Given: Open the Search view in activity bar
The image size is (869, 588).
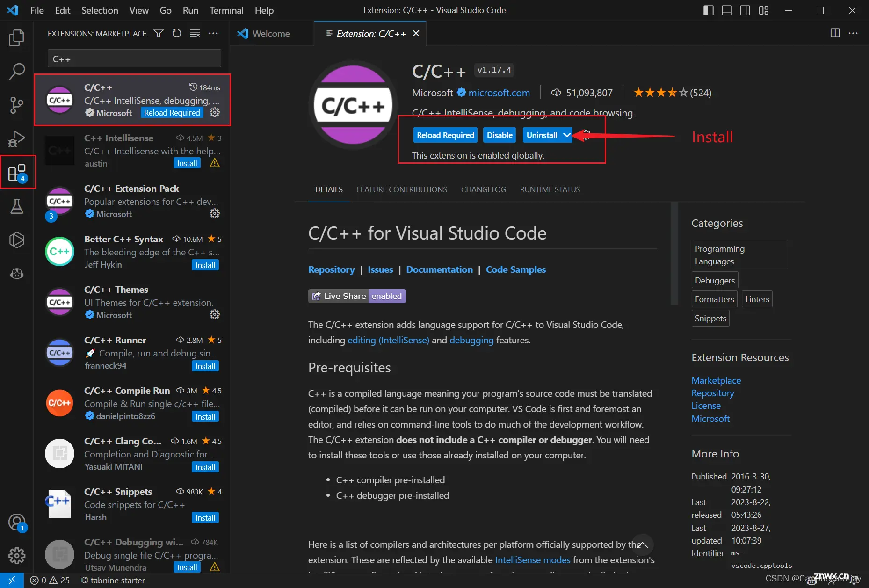Looking at the screenshot, I should [x=17, y=72].
